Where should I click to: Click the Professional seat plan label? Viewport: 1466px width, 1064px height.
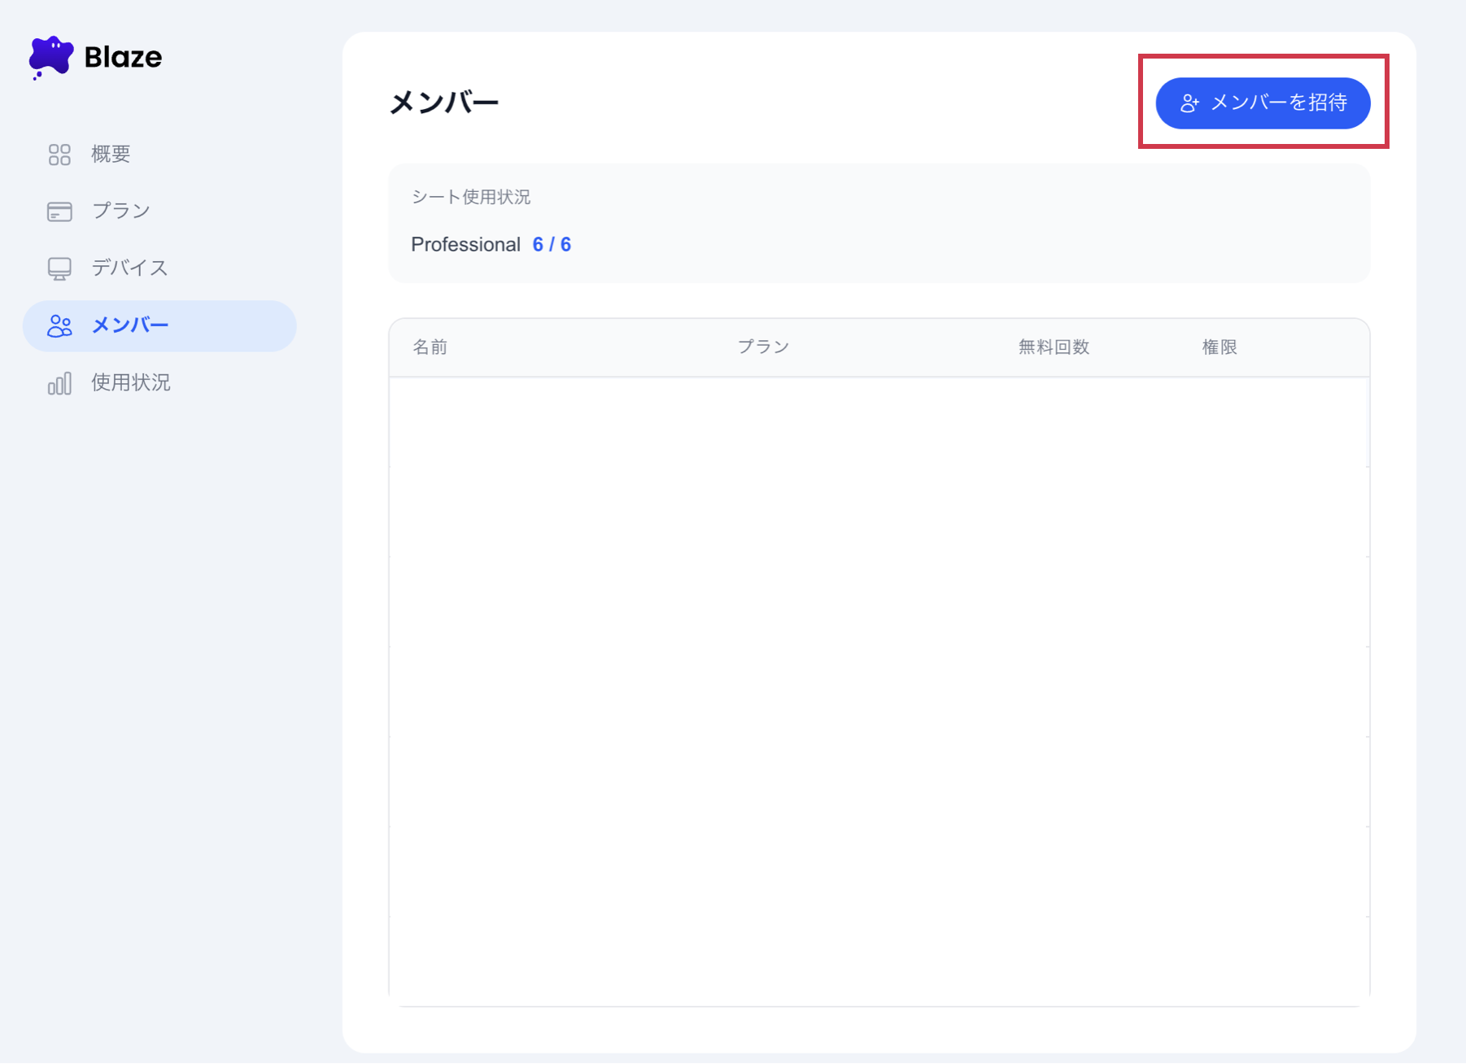pos(465,245)
